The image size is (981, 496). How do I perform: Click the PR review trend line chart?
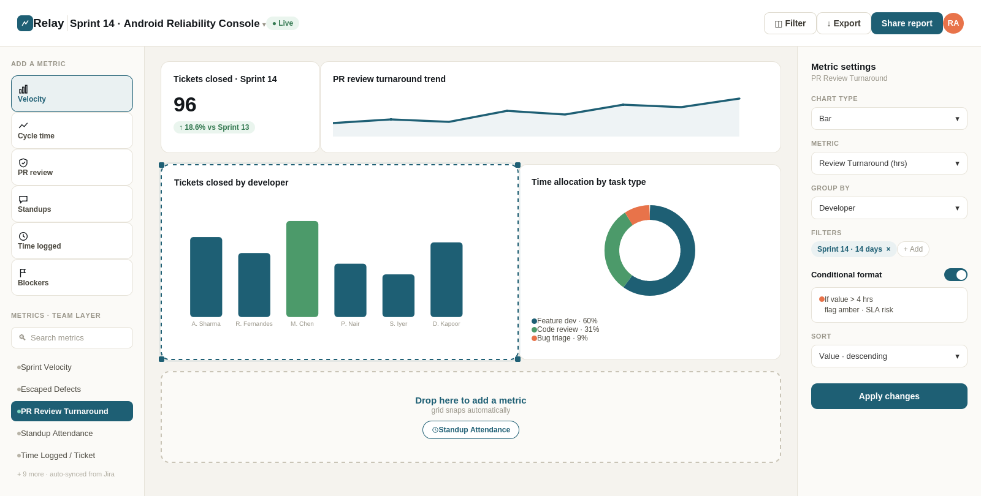pyautogui.click(x=536, y=116)
